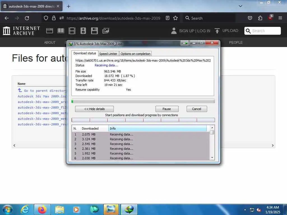Open the Autodesk 3ds Max 2009.iso link
The image size is (287, 215).
pyautogui.click(x=42, y=96)
